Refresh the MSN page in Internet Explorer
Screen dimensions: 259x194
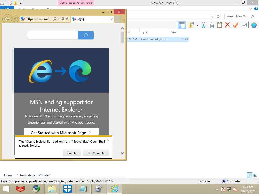point(67,19)
